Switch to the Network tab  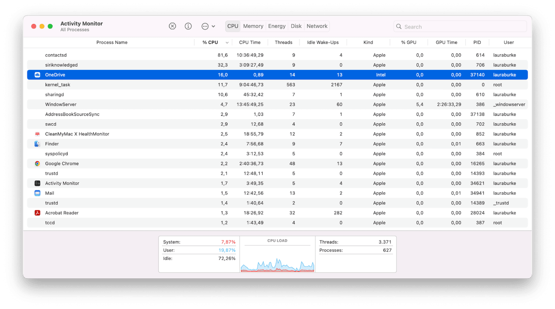317,26
